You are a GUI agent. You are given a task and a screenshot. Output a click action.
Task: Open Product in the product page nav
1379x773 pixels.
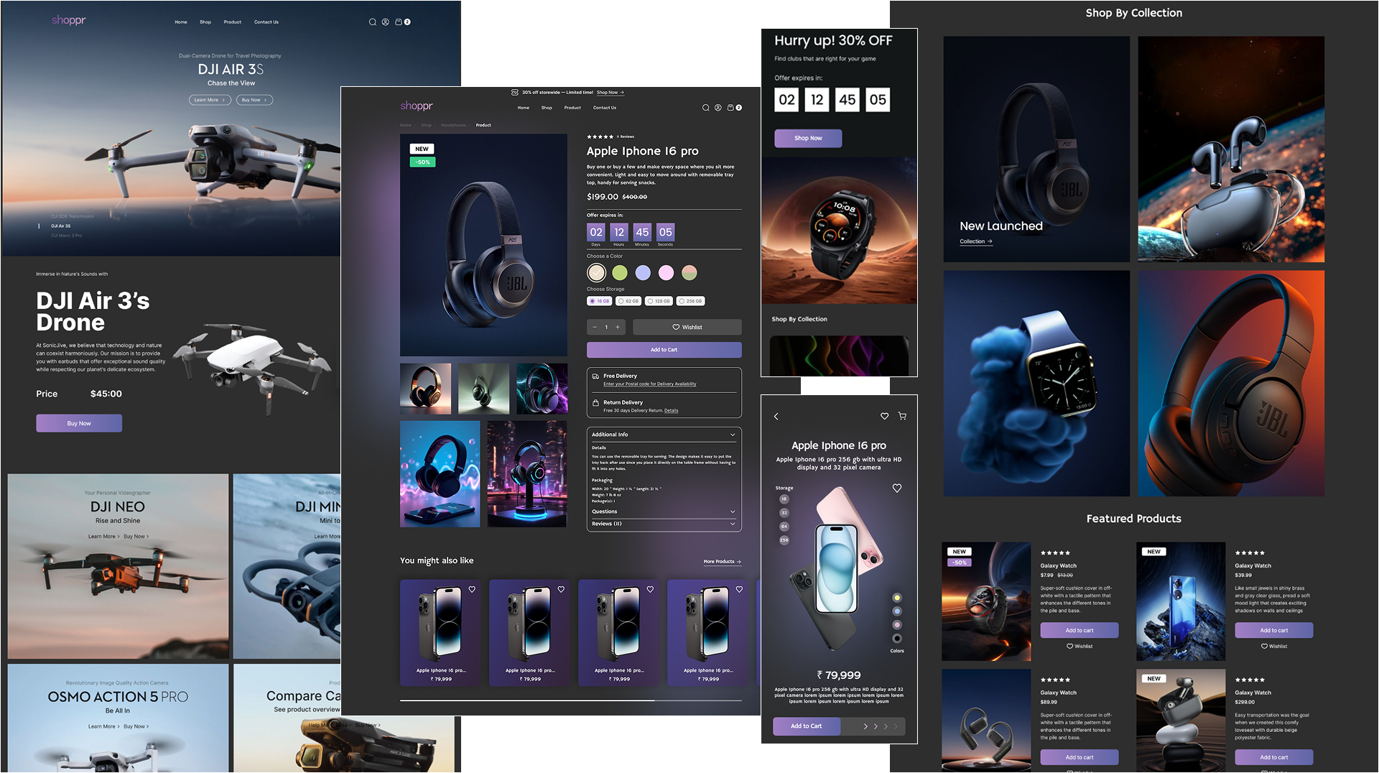pos(572,108)
